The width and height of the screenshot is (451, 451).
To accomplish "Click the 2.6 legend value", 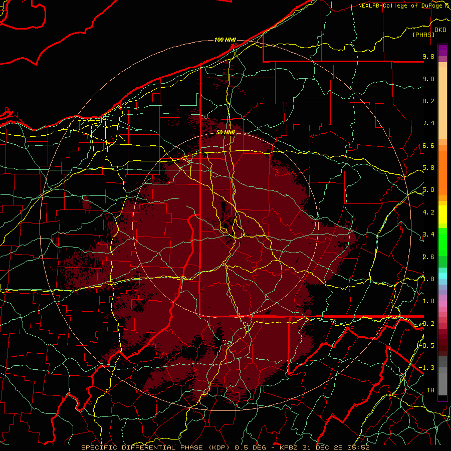I will click(428, 257).
